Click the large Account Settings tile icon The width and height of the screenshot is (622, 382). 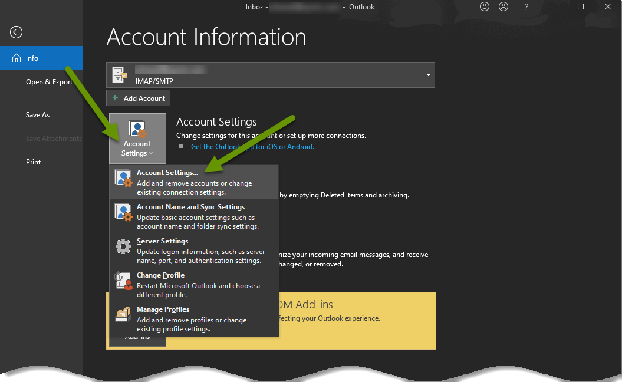[137, 129]
